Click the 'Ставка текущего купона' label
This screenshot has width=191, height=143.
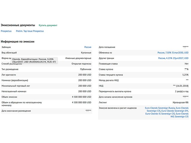pyautogui.click(x=111, y=75)
